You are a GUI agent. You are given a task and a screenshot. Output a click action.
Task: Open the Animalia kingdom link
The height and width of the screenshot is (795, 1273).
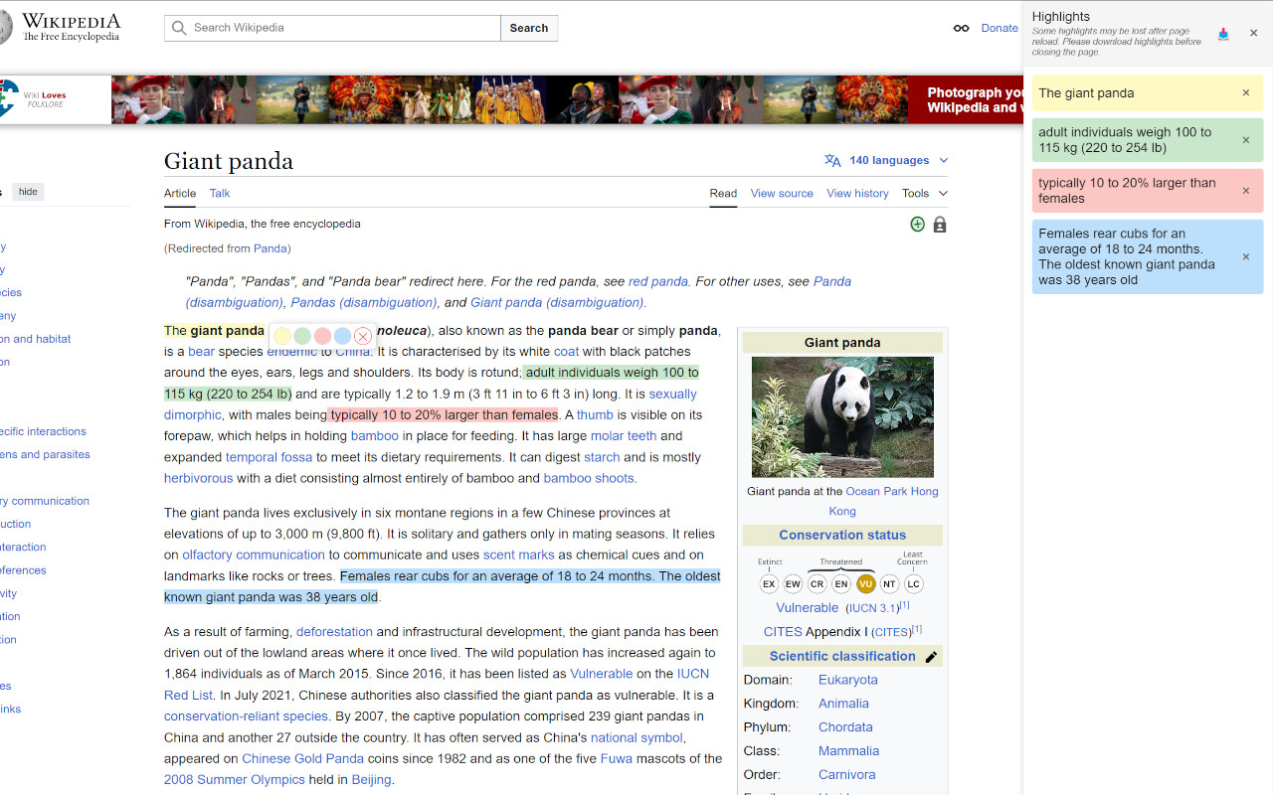pyautogui.click(x=843, y=704)
